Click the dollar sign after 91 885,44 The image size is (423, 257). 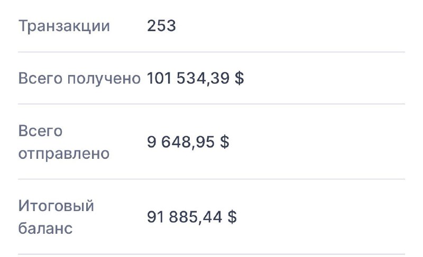coord(232,217)
